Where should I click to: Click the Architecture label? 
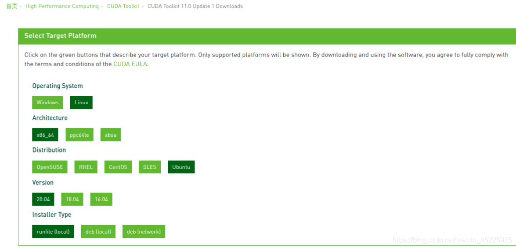pos(50,117)
